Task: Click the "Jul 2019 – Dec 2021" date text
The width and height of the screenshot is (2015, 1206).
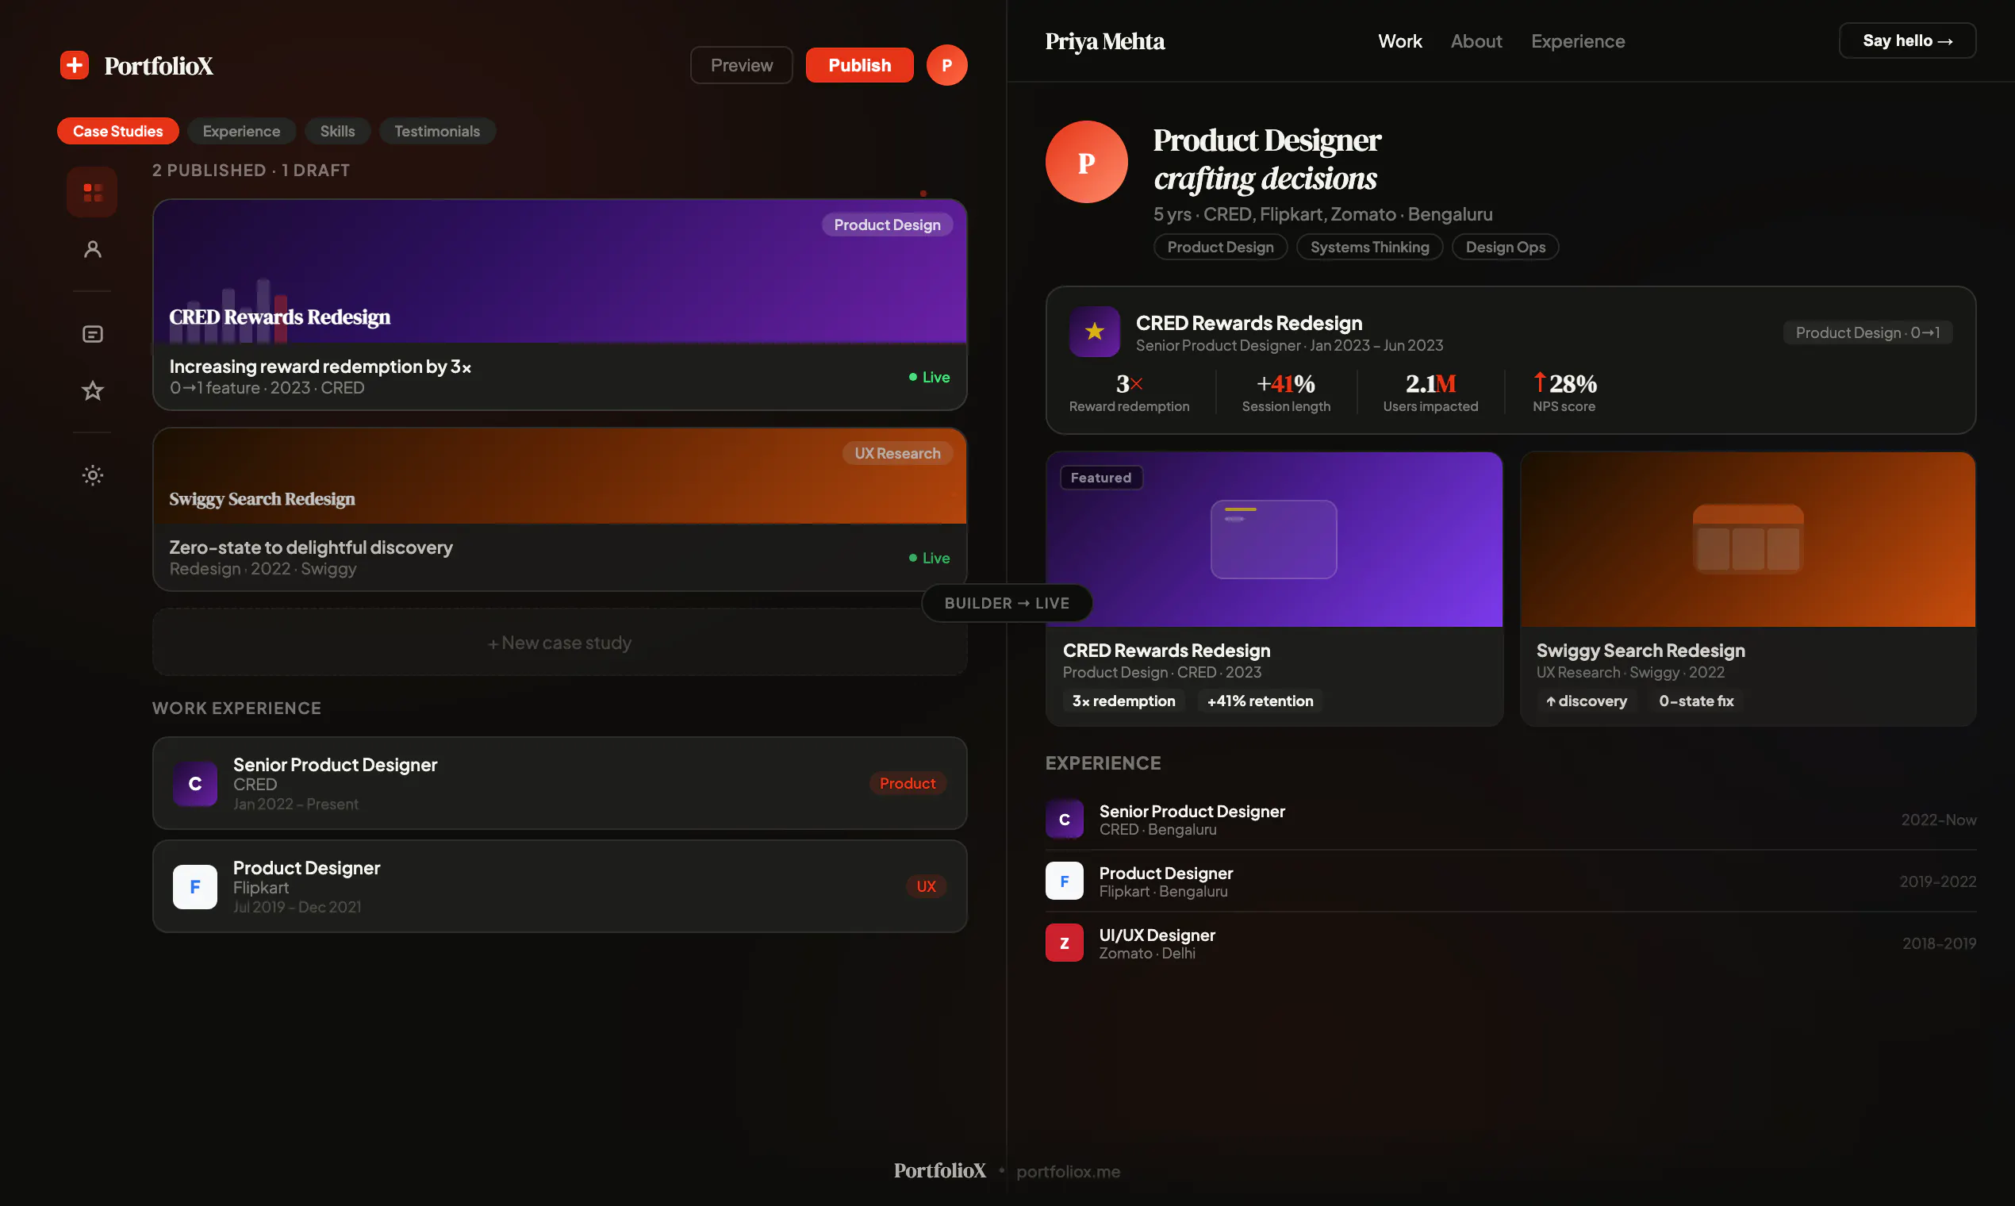Action: click(x=297, y=907)
